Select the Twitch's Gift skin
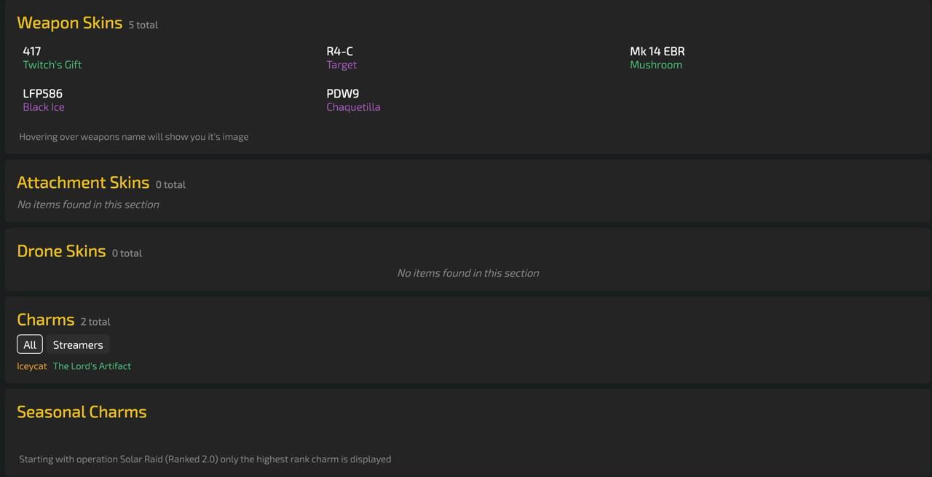Viewport: 932px width, 477px height. click(52, 65)
